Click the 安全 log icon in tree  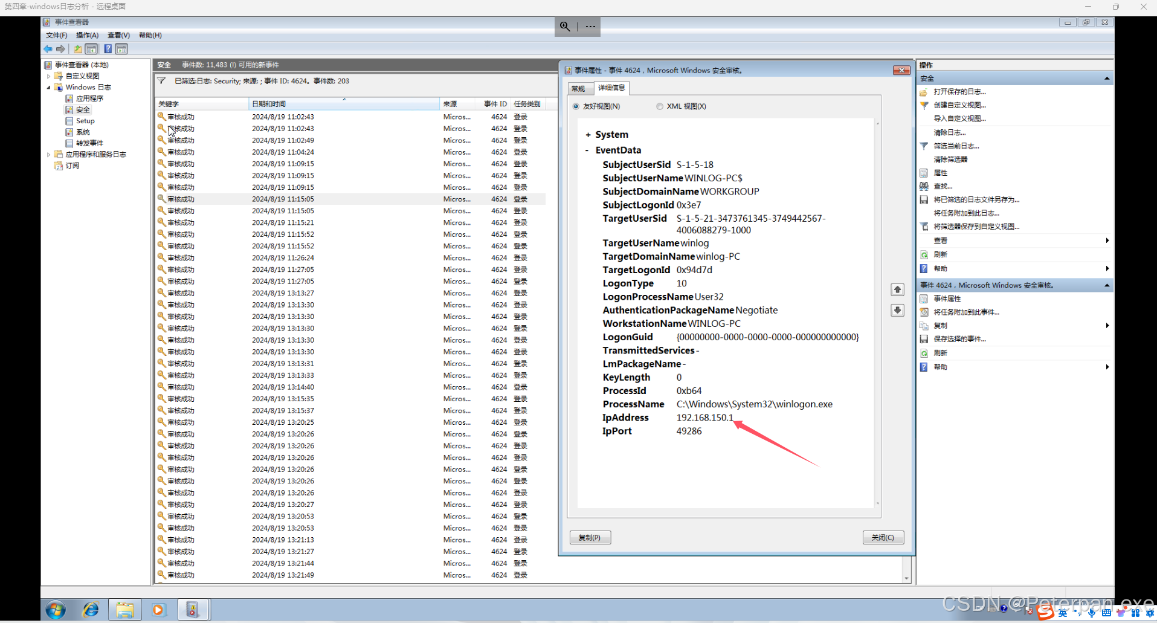tap(69, 110)
